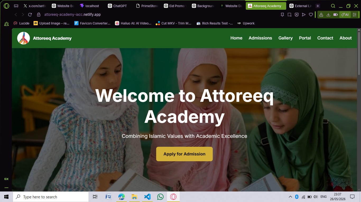This screenshot has width=361, height=202.
Task: Click the pinboard pin icon in address bar
Action: click(282, 15)
